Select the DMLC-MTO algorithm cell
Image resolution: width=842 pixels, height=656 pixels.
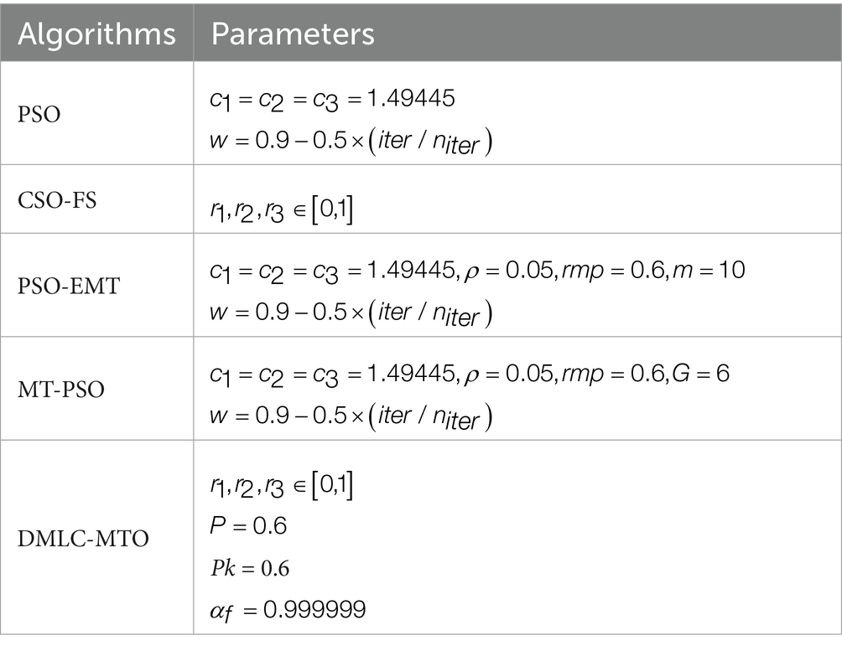[x=96, y=538]
